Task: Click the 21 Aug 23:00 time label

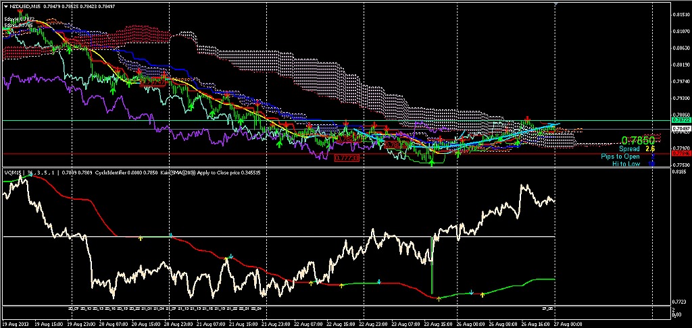Action: [276, 323]
